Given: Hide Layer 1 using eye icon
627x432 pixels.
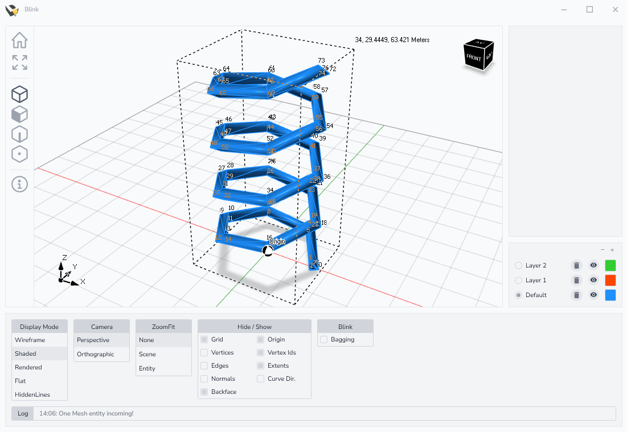Looking at the screenshot, I should (593, 280).
